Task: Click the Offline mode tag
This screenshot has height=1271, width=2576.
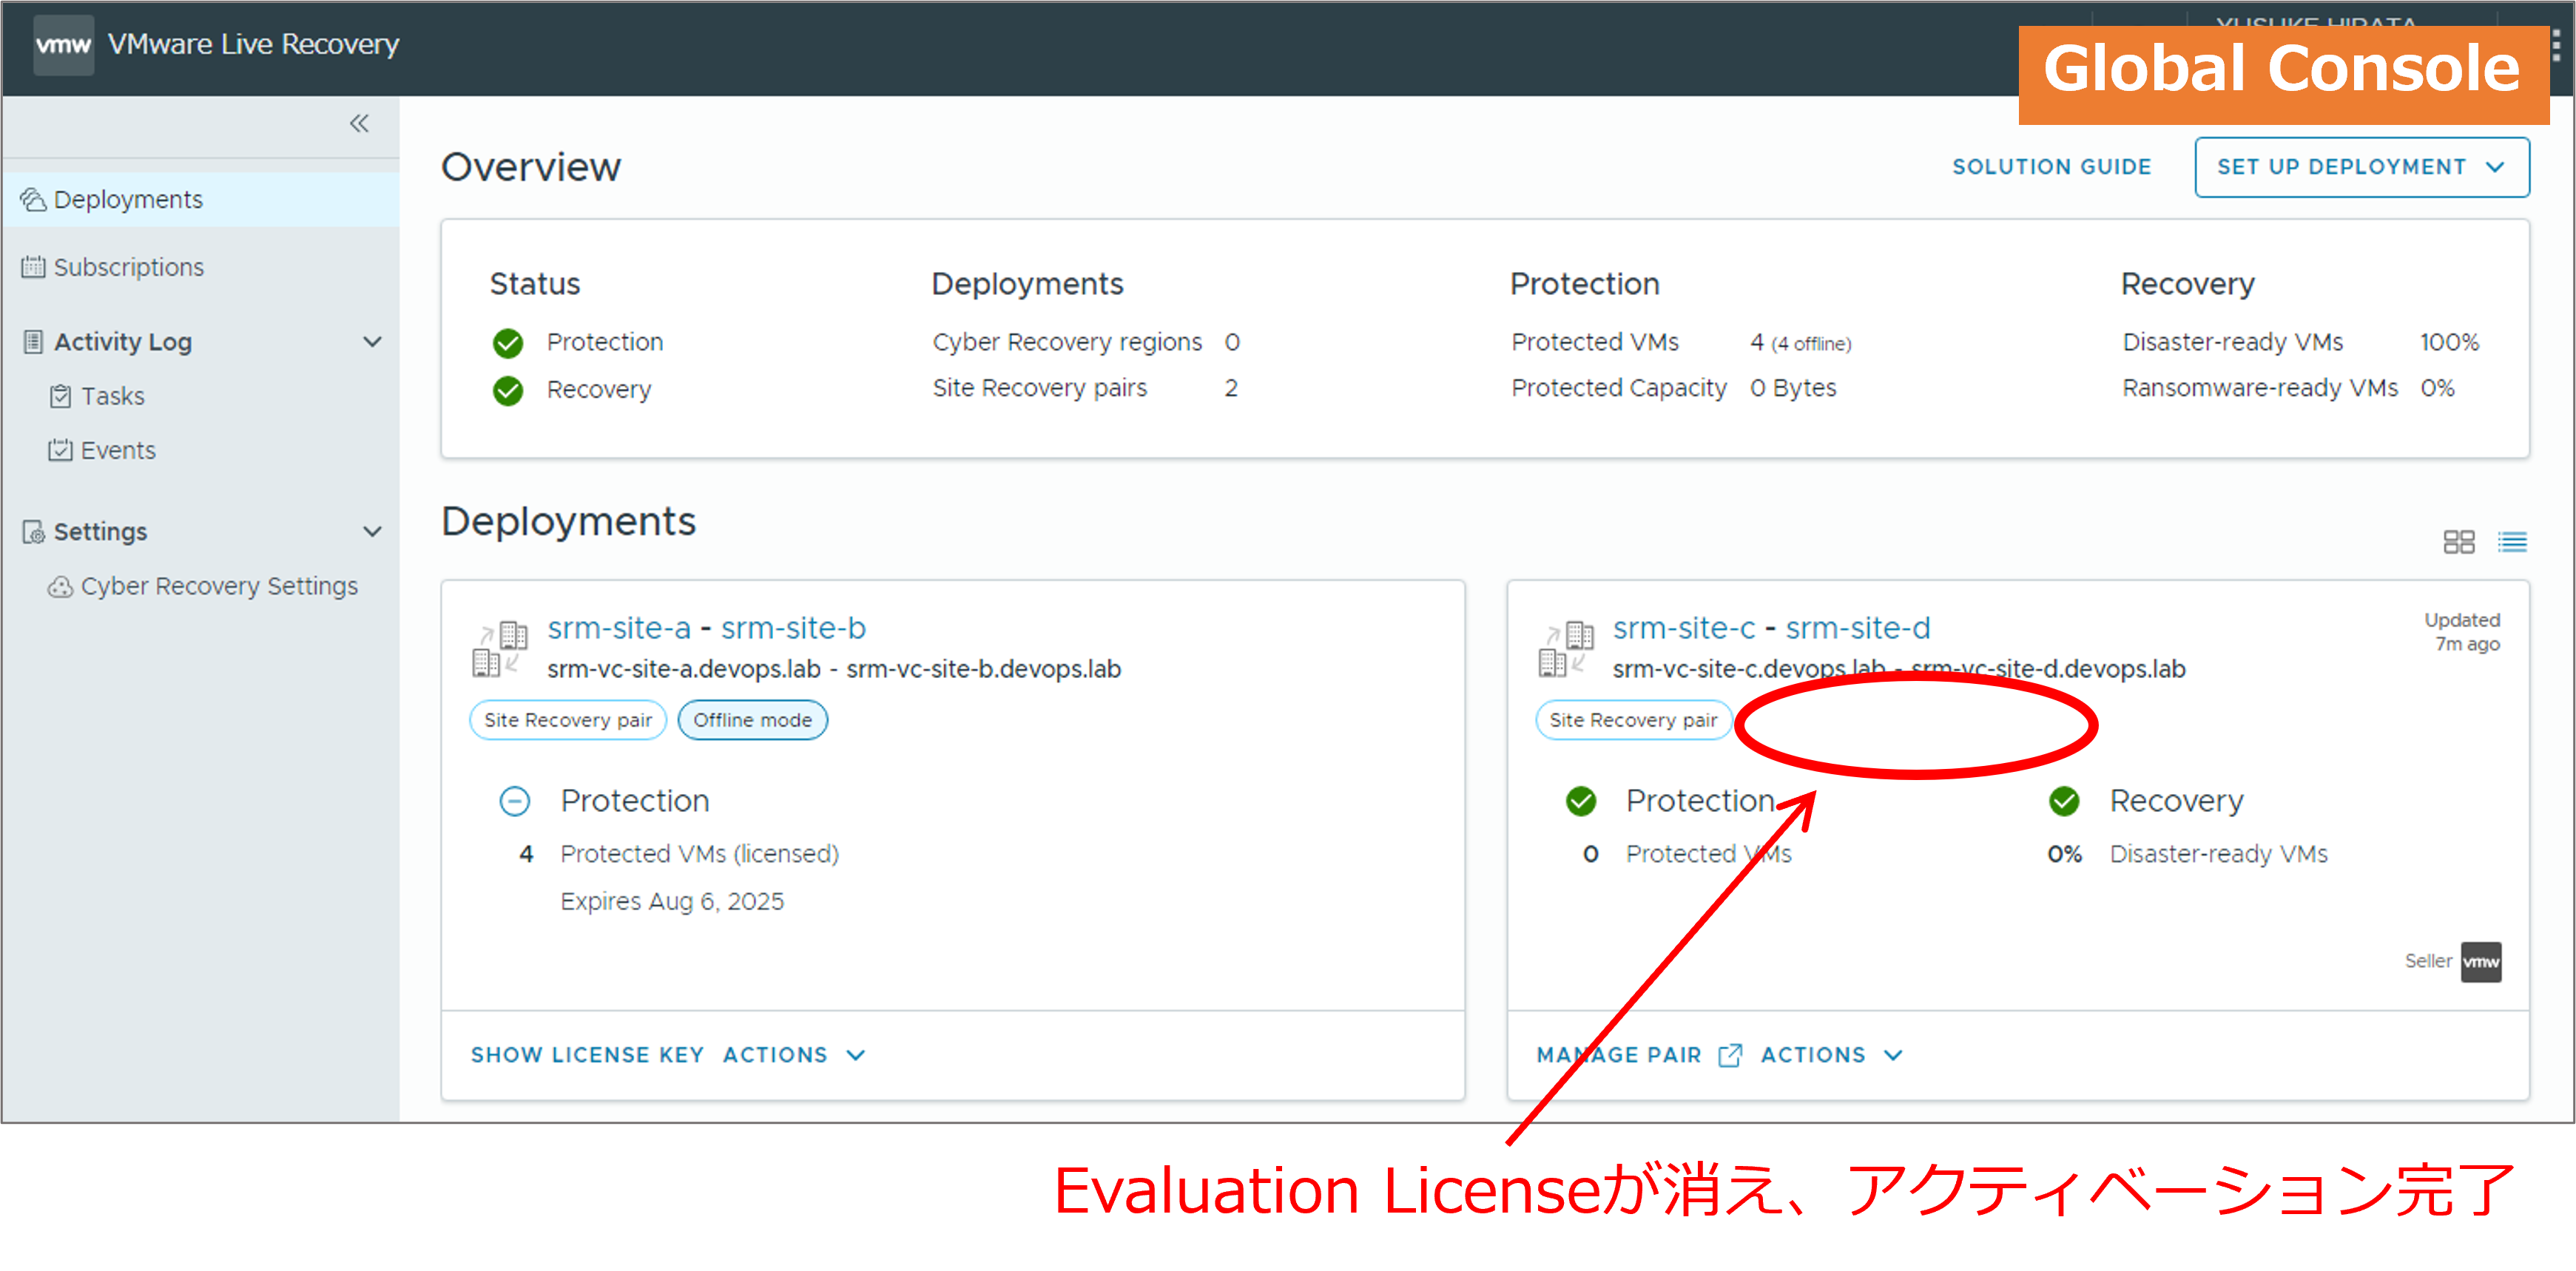Action: click(x=752, y=720)
